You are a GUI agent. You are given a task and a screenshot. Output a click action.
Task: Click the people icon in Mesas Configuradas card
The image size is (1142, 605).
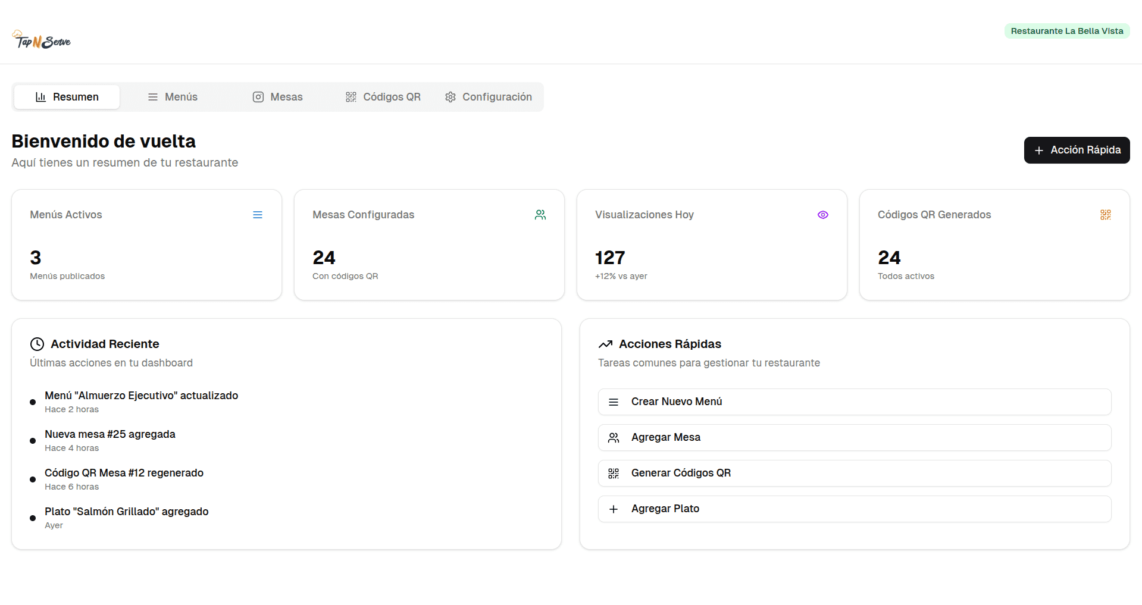pyautogui.click(x=540, y=215)
